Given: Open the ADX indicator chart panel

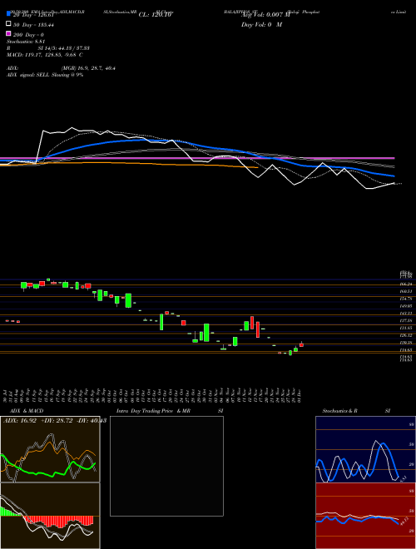Looking at the screenshot, I should tap(50, 449).
